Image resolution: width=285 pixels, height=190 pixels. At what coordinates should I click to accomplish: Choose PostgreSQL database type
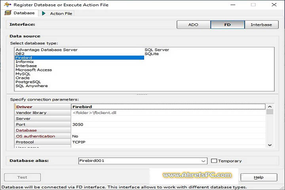[28, 82]
